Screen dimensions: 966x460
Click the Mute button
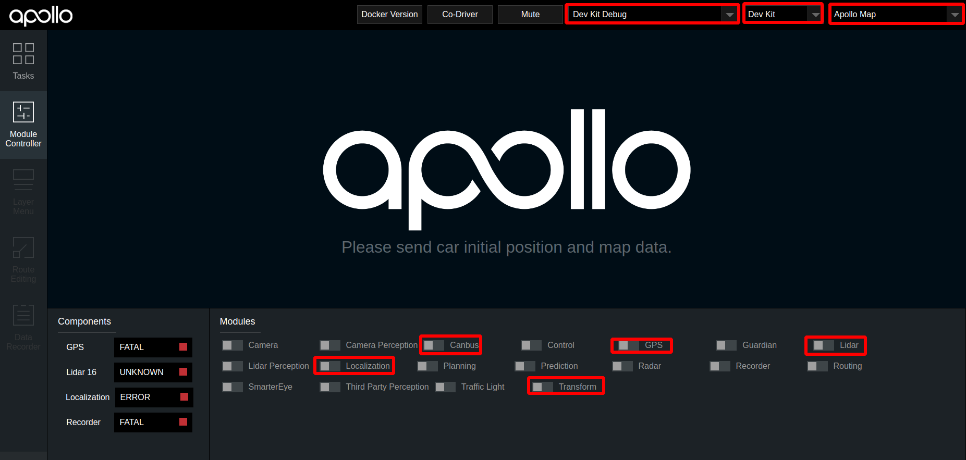530,15
